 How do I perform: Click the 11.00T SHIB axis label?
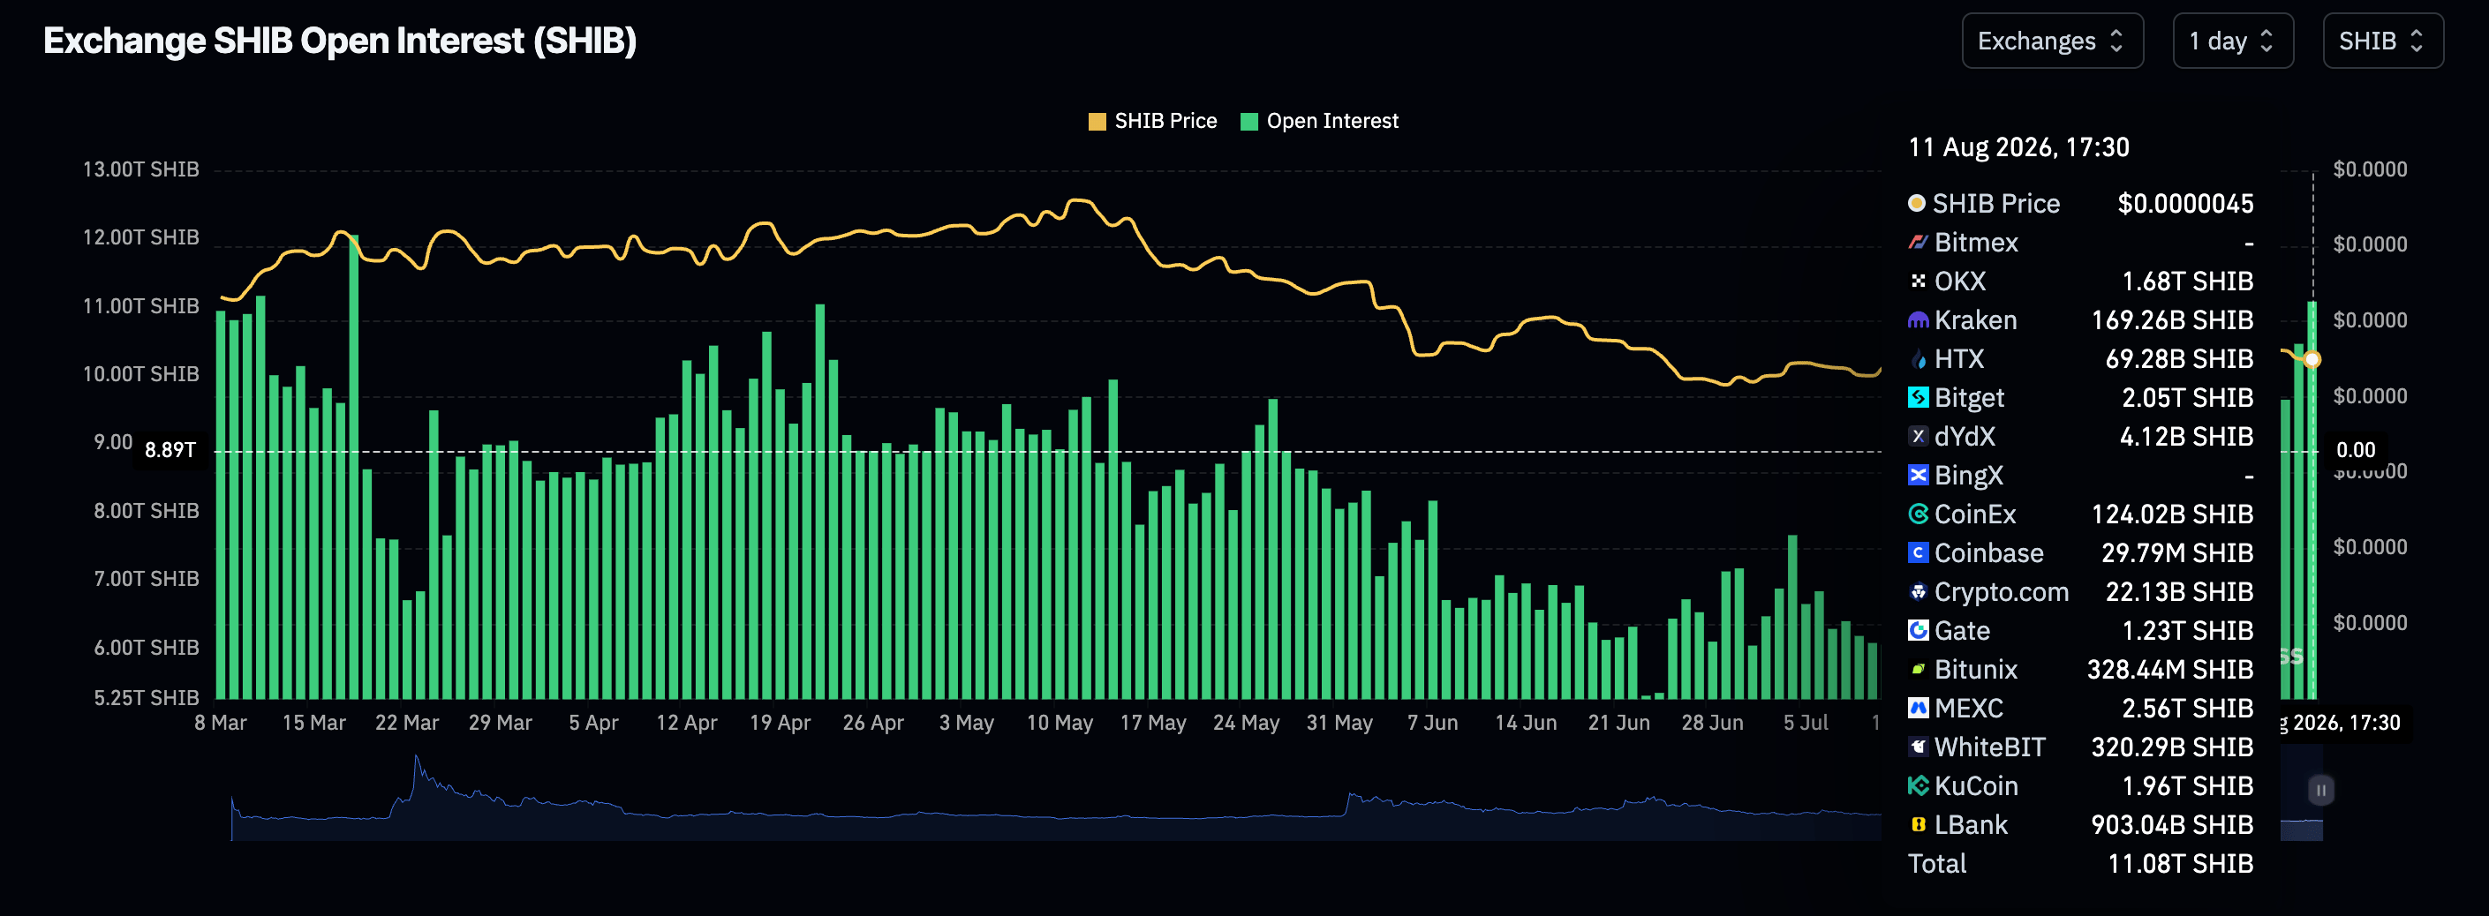(141, 305)
